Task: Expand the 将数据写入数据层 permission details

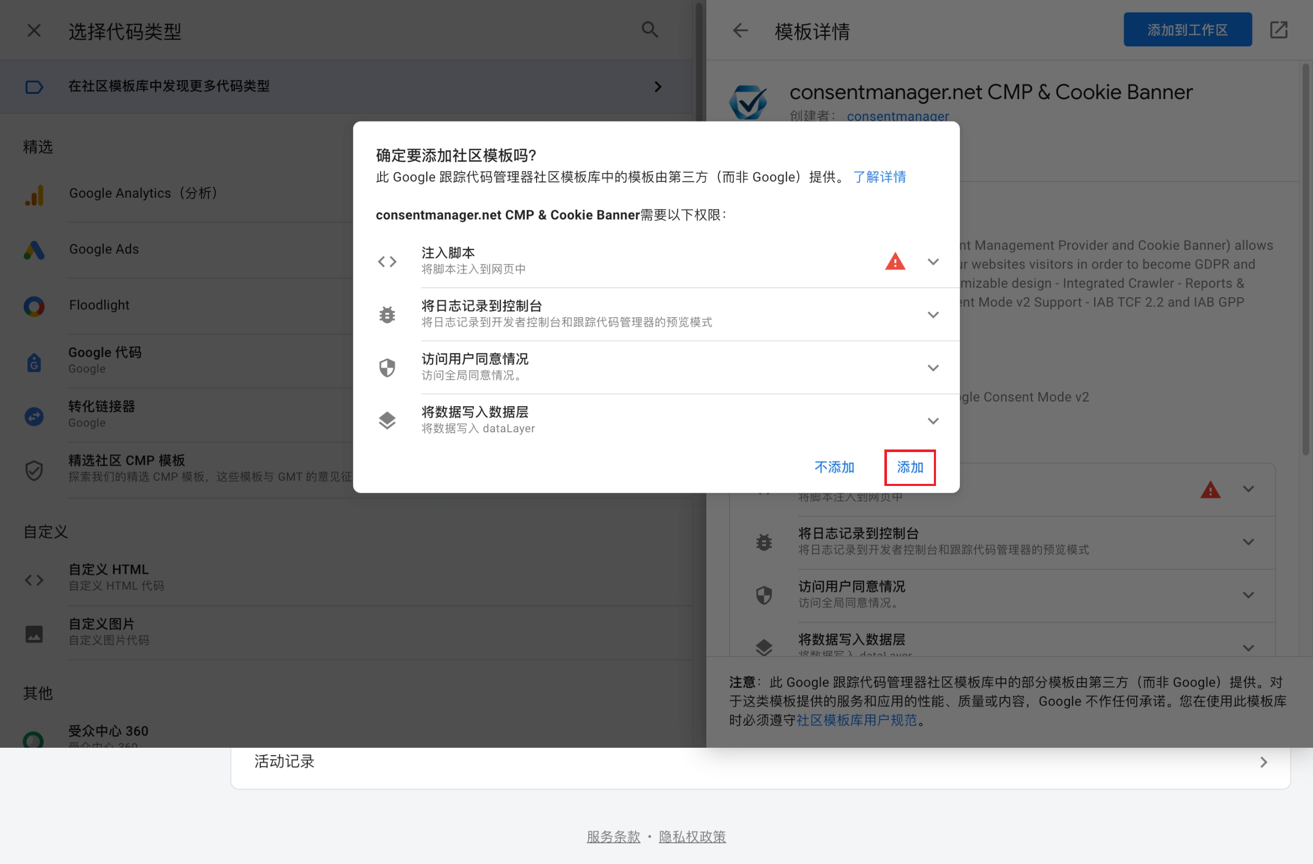Action: 933,420
